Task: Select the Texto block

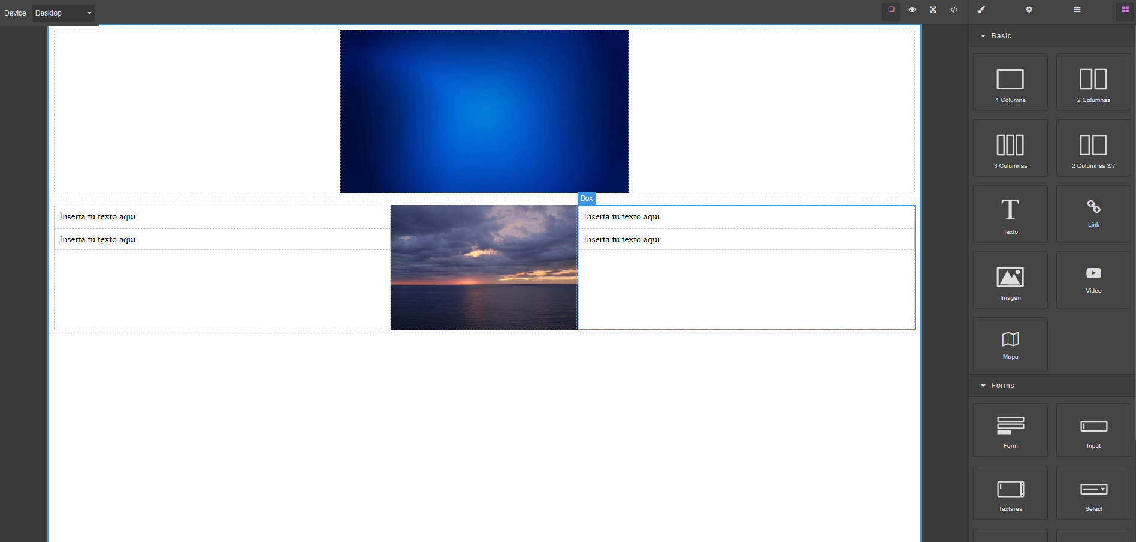Action: (1010, 214)
